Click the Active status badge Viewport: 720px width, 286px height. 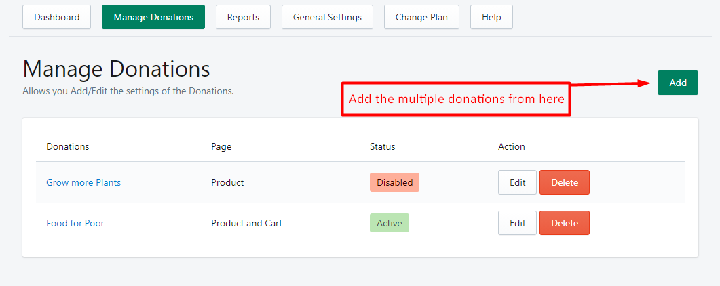(x=390, y=223)
